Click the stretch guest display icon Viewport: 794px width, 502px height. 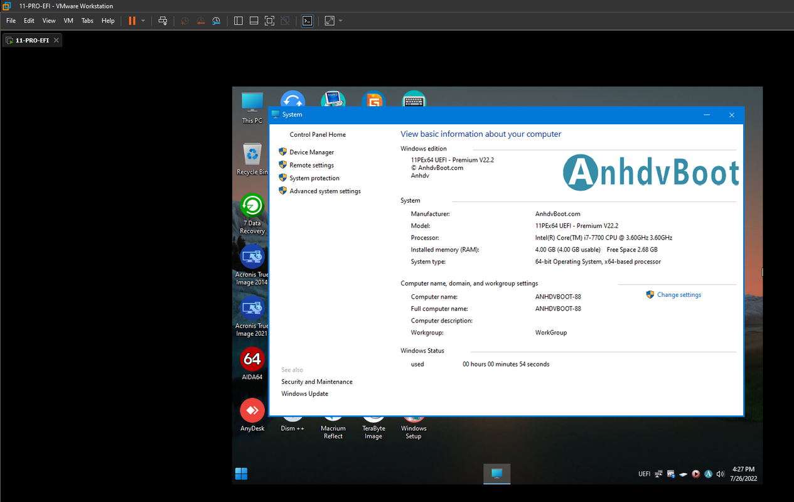330,21
